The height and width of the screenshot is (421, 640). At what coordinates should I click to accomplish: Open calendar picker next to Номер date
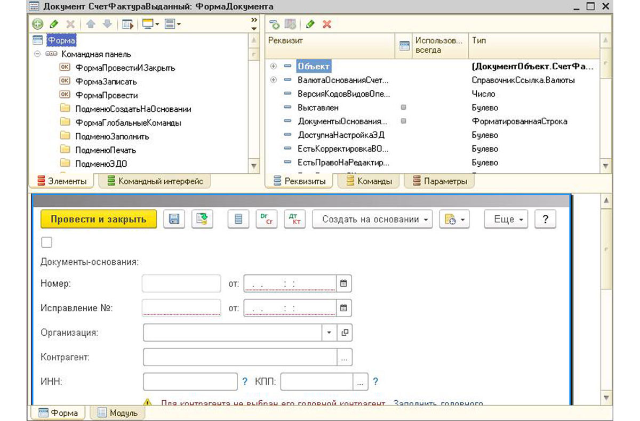(x=344, y=284)
